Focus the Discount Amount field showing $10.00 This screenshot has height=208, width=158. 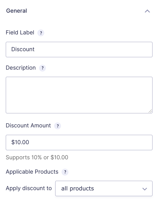click(79, 143)
